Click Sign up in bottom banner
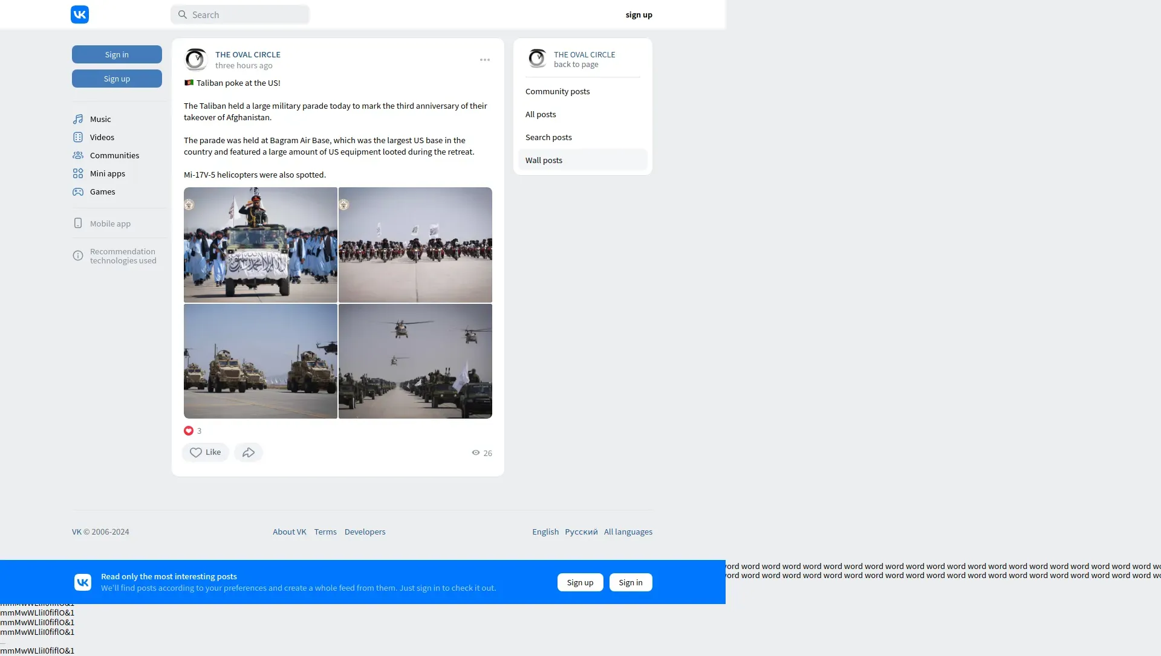1161x656 pixels. 580,582
